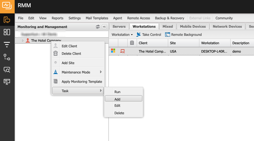Switch to the Servers tab

pyautogui.click(x=119, y=26)
